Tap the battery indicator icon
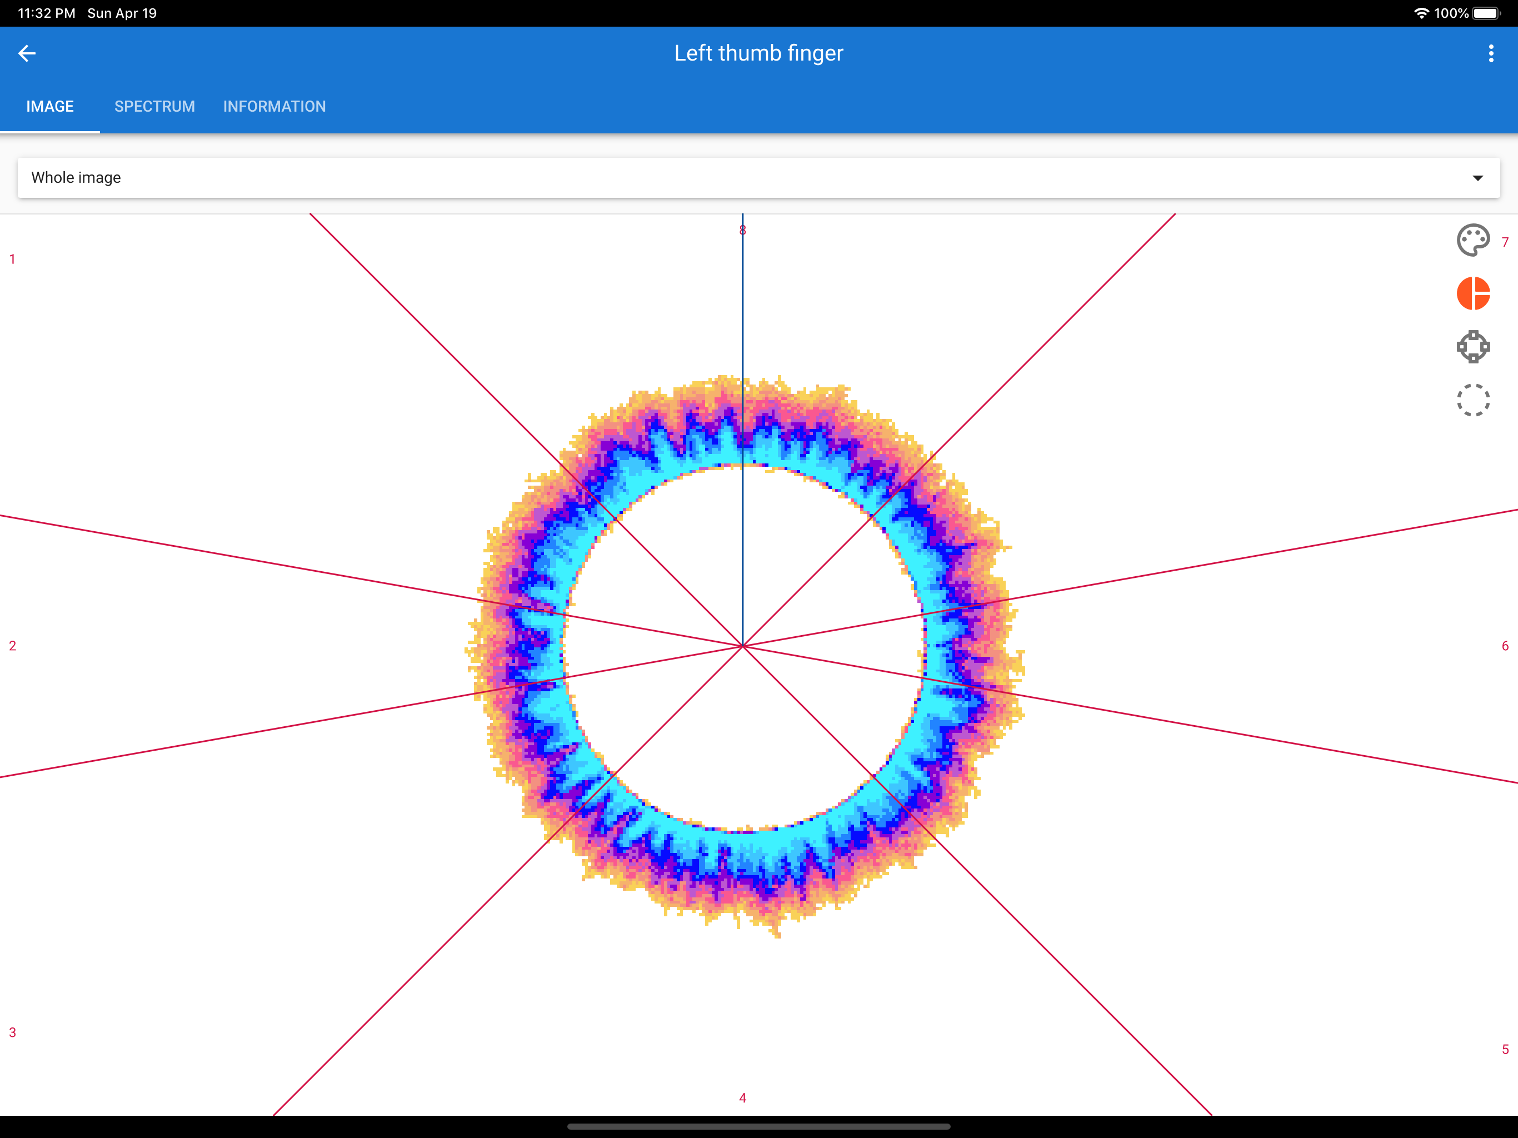The image size is (1518, 1138). (1486, 13)
